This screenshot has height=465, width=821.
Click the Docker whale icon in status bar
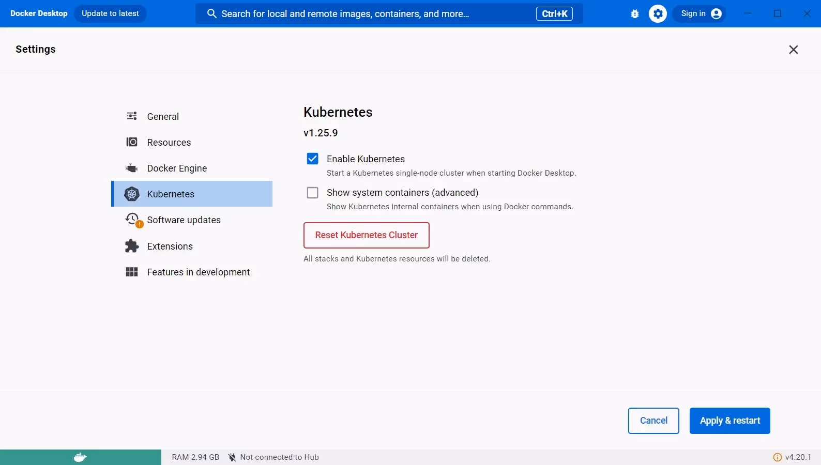click(80, 457)
